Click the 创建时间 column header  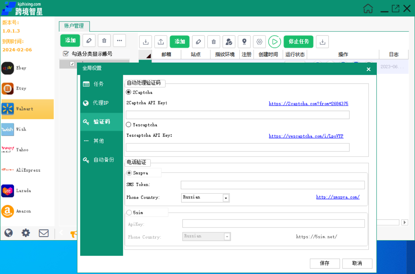(x=268, y=55)
